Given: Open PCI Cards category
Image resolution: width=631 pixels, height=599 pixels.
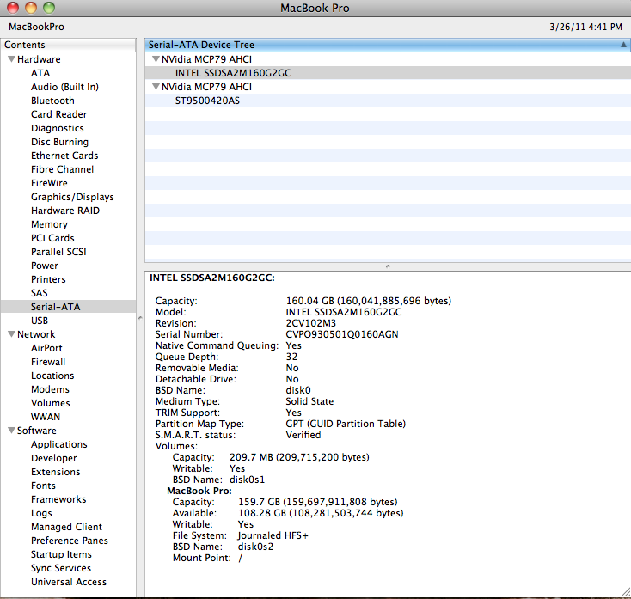Looking at the screenshot, I should [52, 238].
